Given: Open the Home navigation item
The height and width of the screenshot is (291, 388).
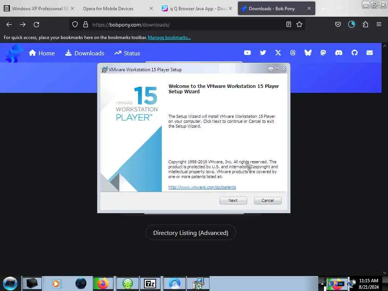Looking at the screenshot, I should [42, 53].
